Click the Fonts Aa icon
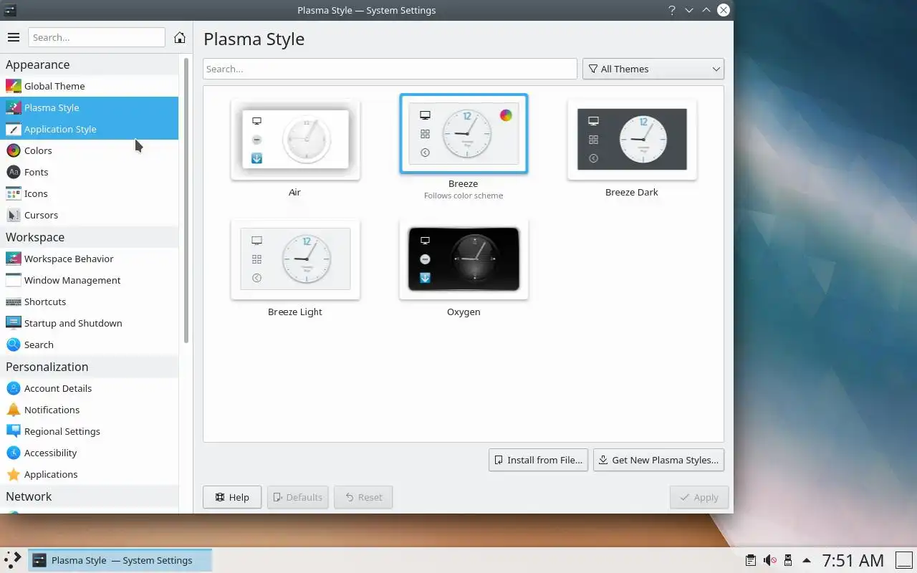Screen dimensions: 917x573 (x=13, y=172)
